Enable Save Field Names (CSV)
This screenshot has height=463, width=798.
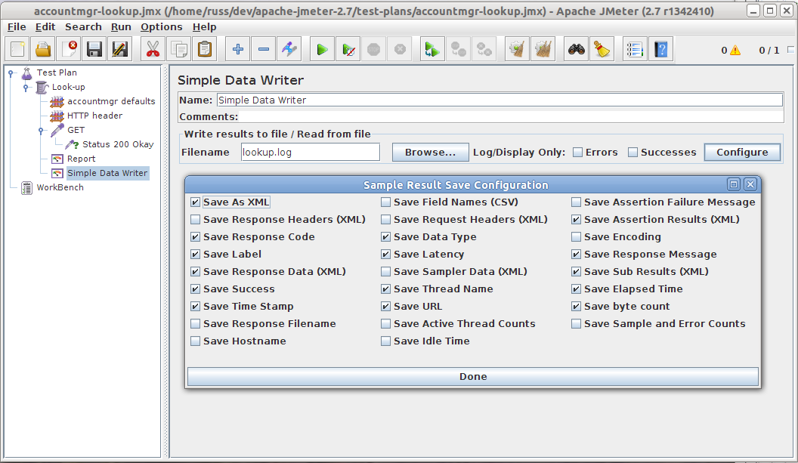point(385,202)
